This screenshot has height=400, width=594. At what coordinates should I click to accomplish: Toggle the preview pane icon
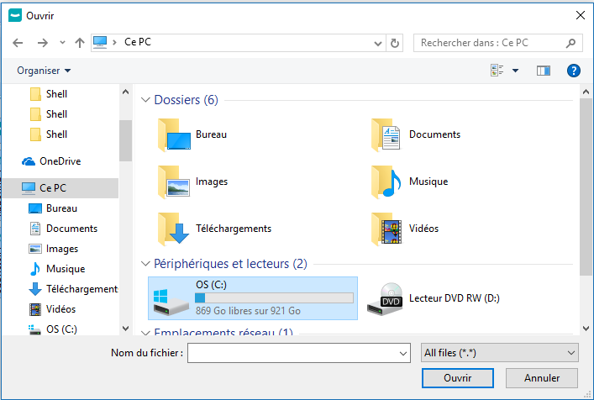(x=543, y=71)
